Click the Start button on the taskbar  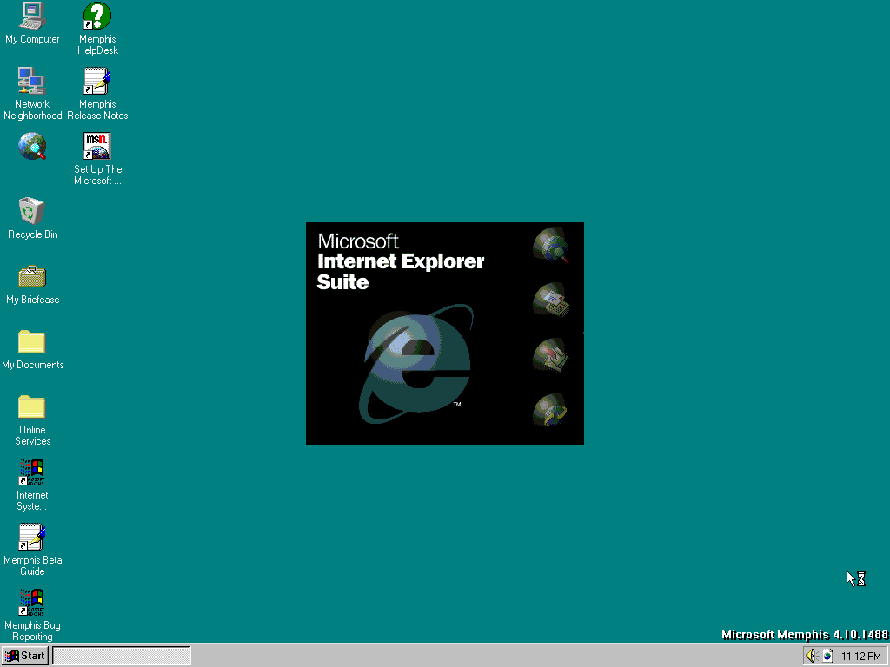(25, 656)
